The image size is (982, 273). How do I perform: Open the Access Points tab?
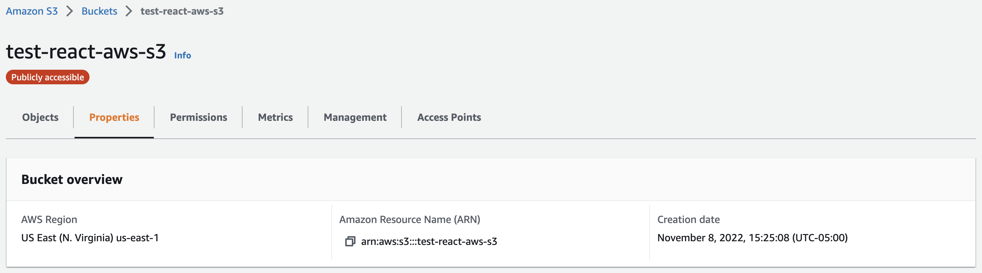pos(449,117)
